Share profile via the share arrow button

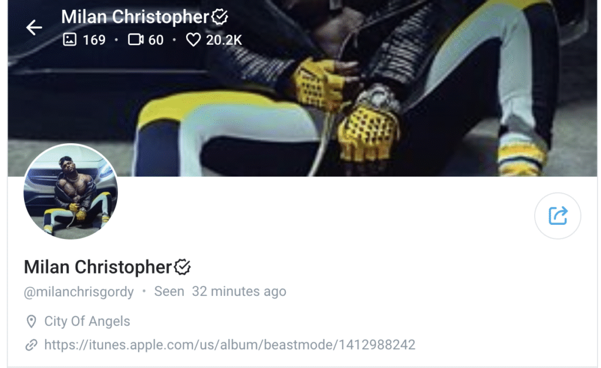click(x=558, y=216)
